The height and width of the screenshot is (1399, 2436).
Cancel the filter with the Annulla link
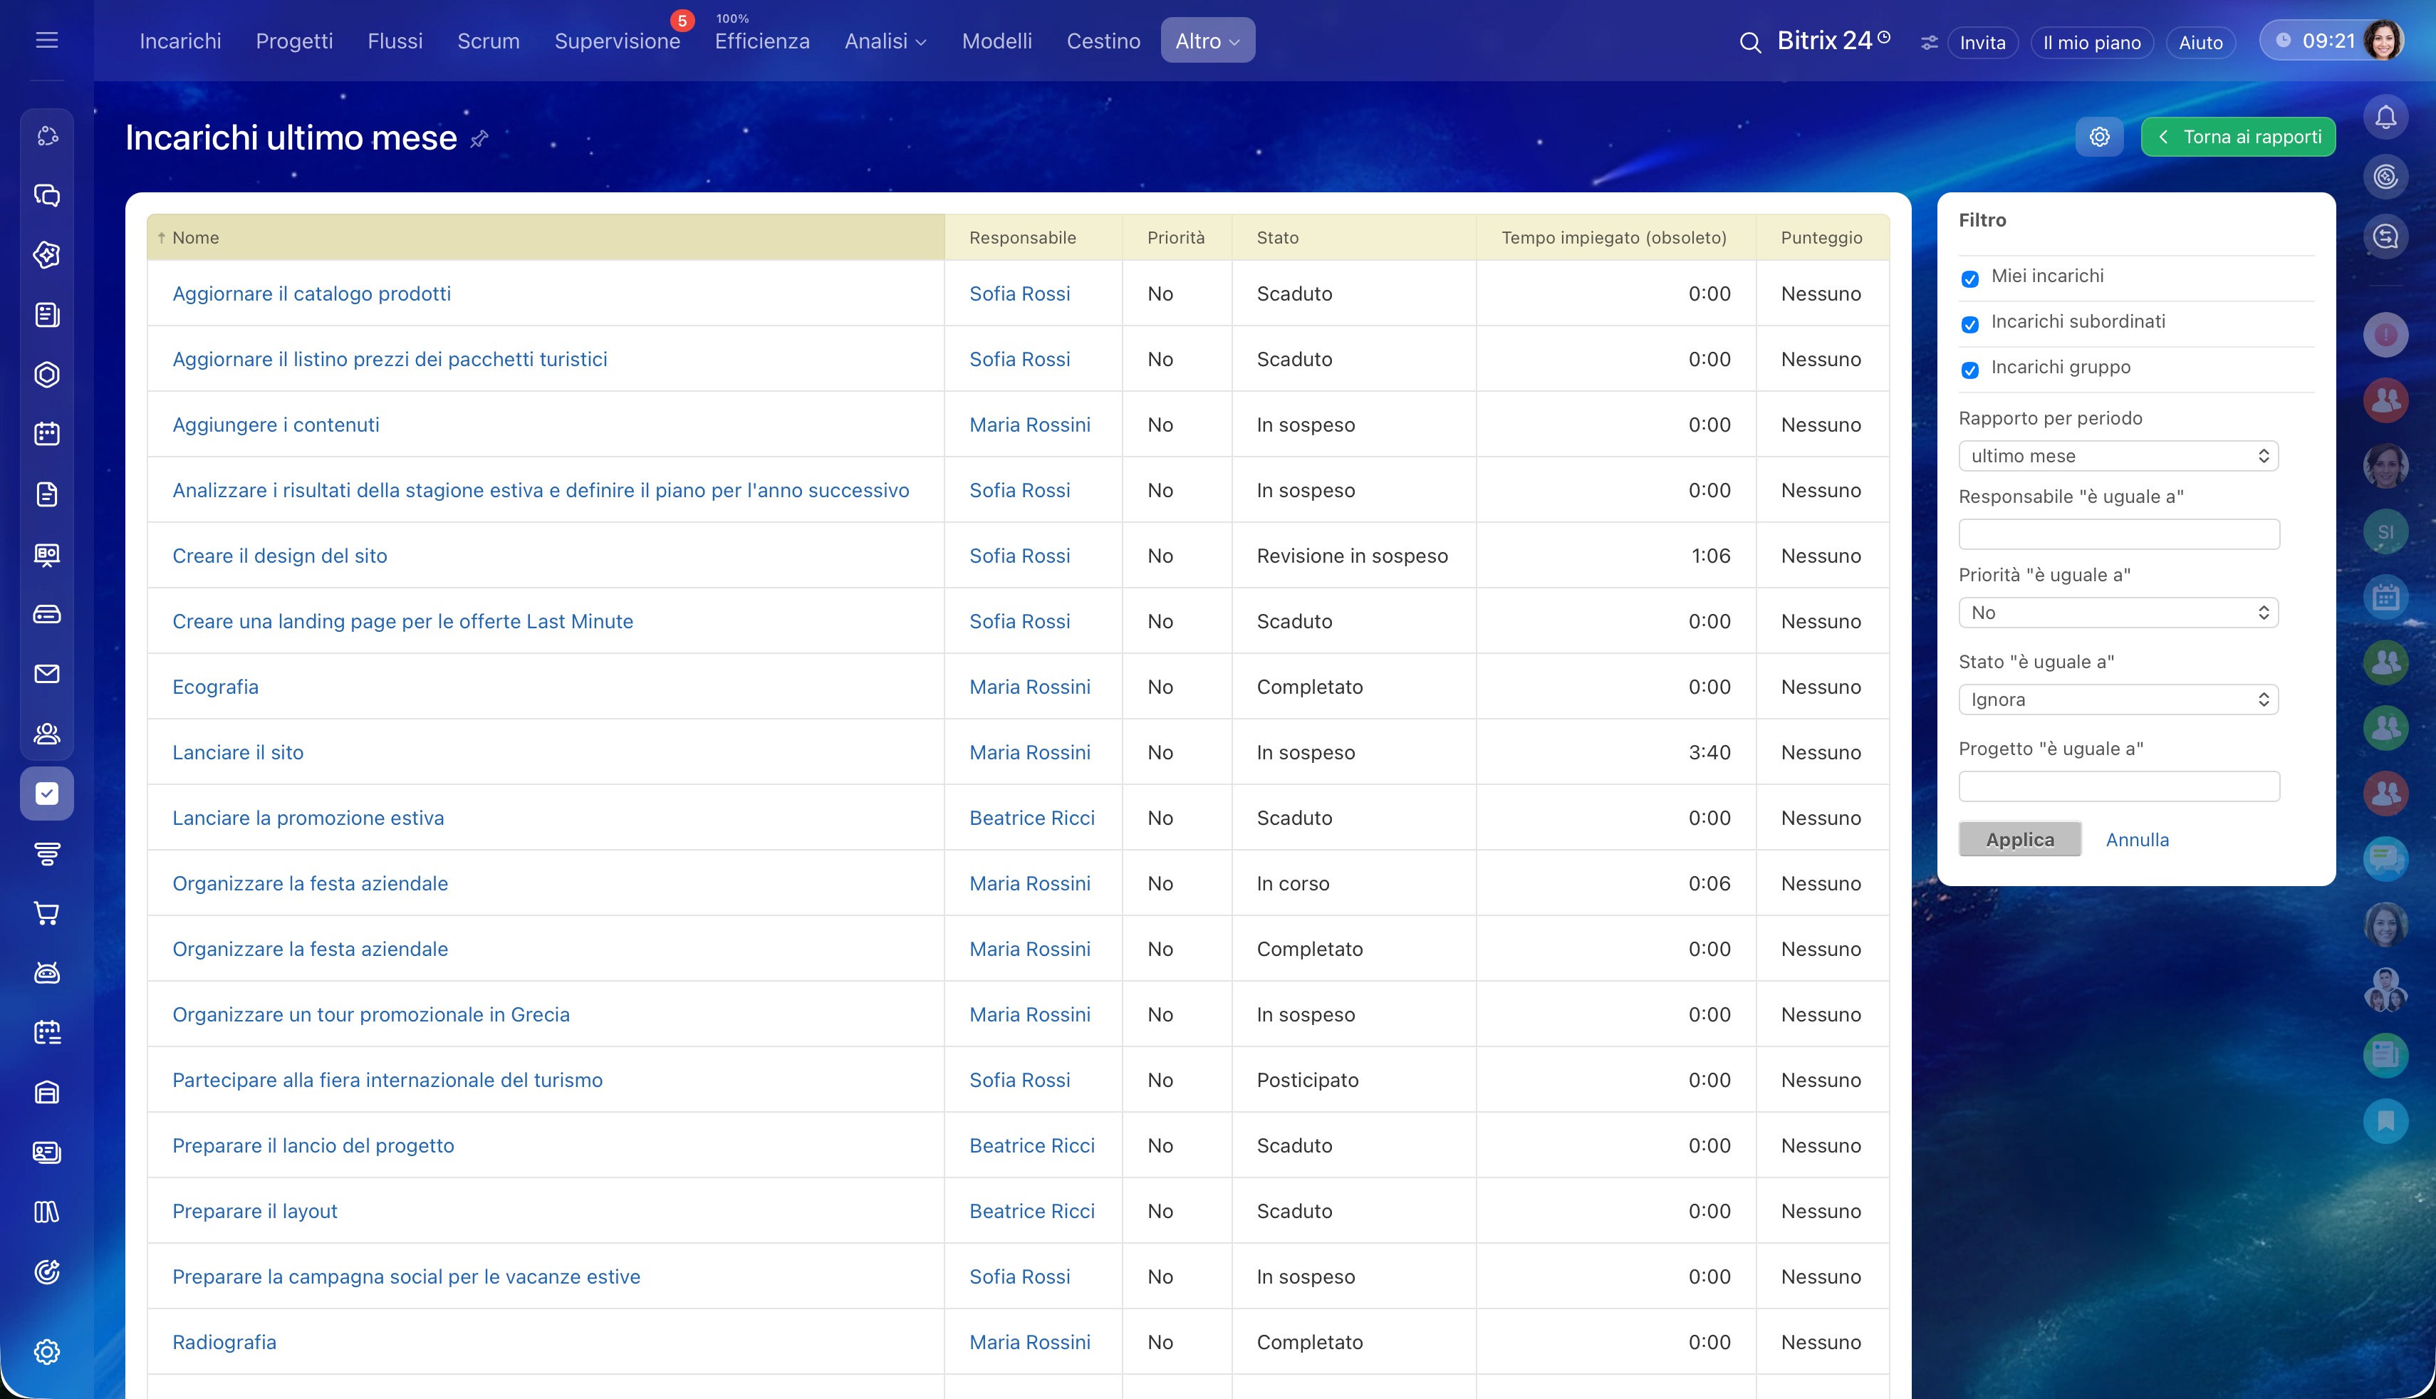point(2138,840)
